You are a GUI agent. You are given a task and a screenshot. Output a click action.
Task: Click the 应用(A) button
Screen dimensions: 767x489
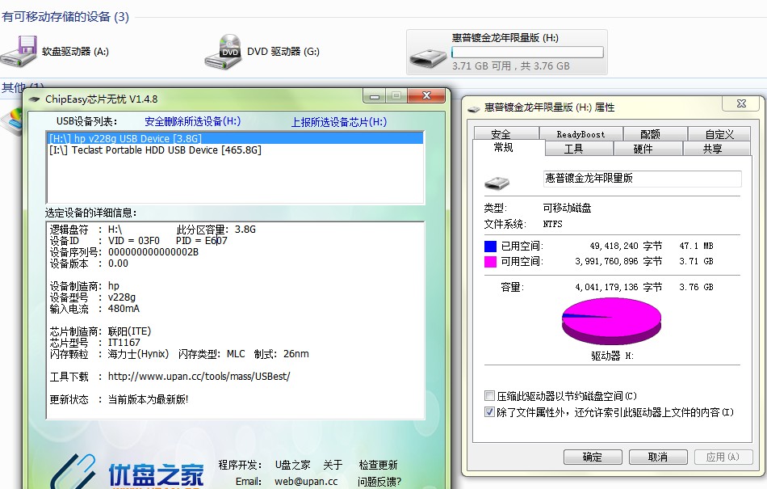pos(723,457)
